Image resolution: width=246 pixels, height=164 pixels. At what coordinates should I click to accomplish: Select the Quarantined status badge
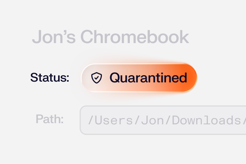(x=139, y=78)
